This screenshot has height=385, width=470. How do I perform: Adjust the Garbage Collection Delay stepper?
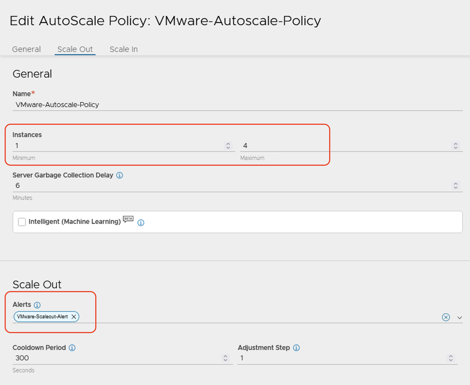tap(456, 186)
